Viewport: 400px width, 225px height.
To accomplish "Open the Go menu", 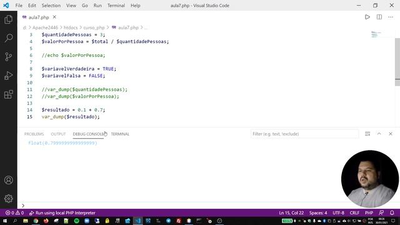I will point(85,6).
